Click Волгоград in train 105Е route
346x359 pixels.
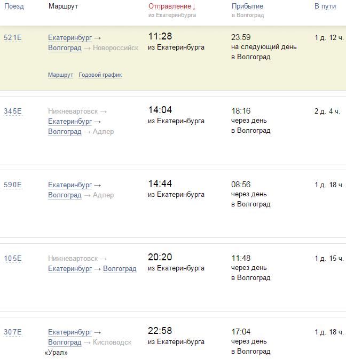pyautogui.click(x=120, y=269)
